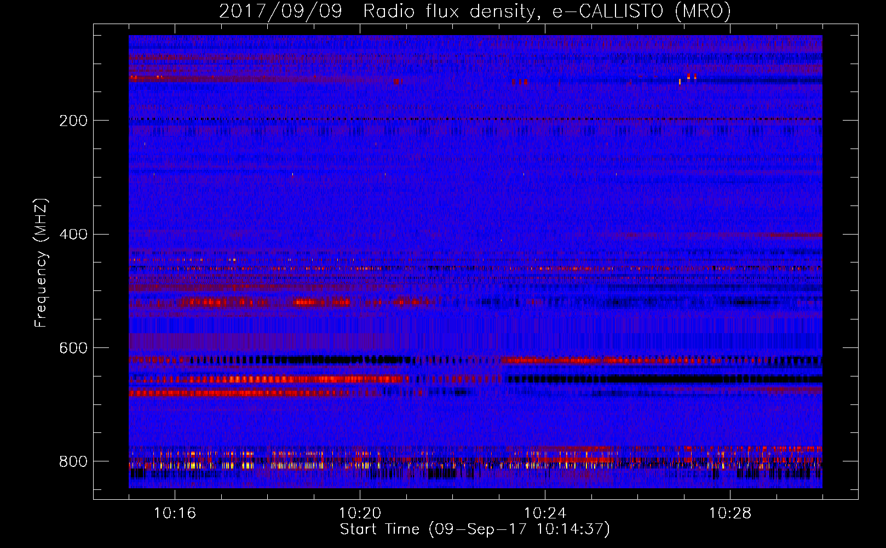Click the 10:28 time axis label
Viewport: 886px width, 548px height.
click(x=730, y=513)
